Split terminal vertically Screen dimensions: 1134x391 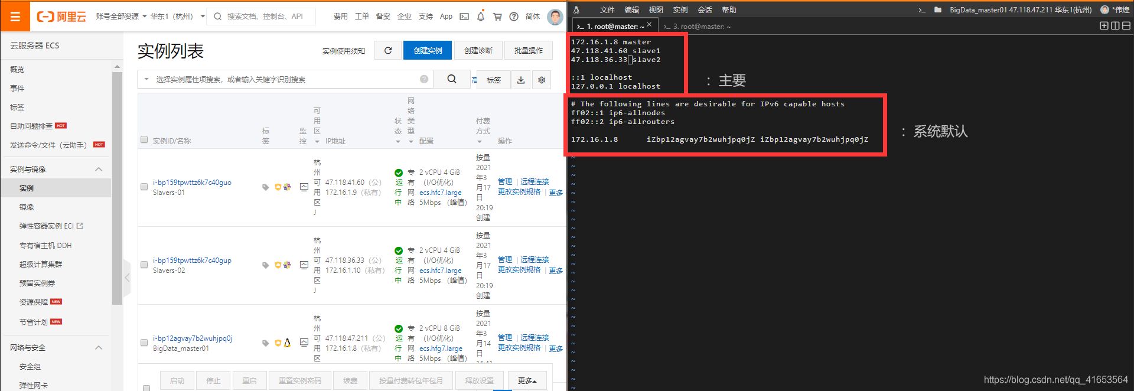1115,26
